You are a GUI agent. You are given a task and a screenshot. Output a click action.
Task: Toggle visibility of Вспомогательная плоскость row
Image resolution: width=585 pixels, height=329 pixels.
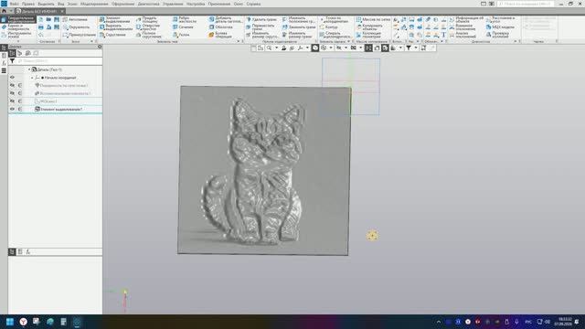tap(12, 93)
